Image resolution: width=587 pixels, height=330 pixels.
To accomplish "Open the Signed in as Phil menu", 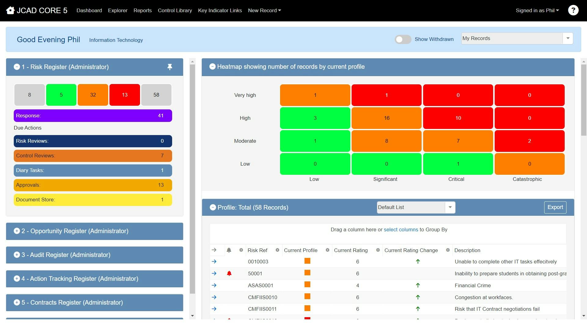I will tap(537, 10).
